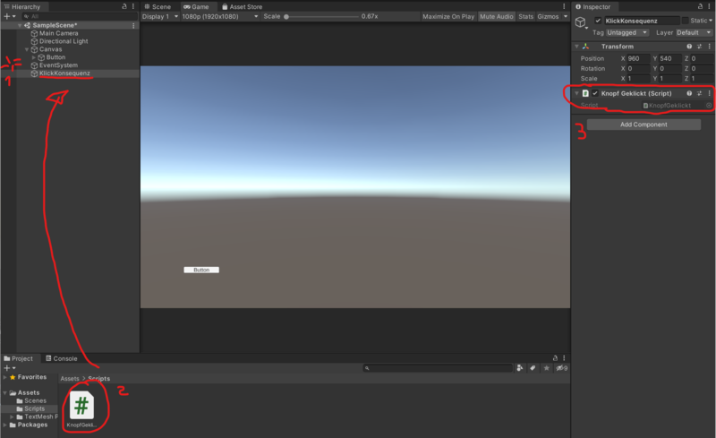
Task: Click the game view Scale slider
Action: click(322, 16)
